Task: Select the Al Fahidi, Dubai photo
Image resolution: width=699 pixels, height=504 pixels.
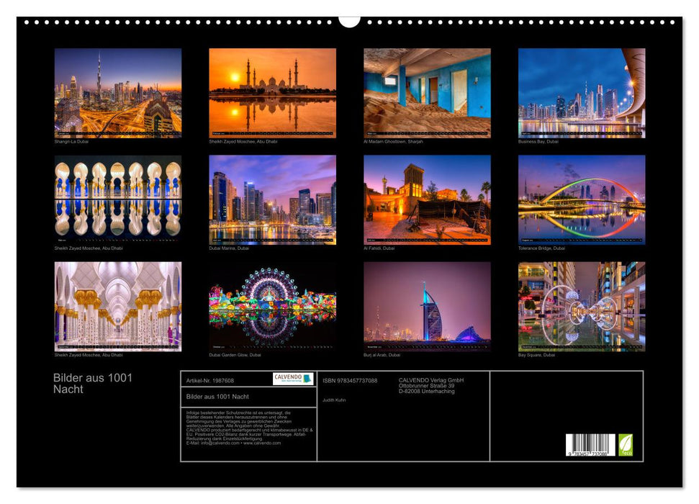Action: 427,199
